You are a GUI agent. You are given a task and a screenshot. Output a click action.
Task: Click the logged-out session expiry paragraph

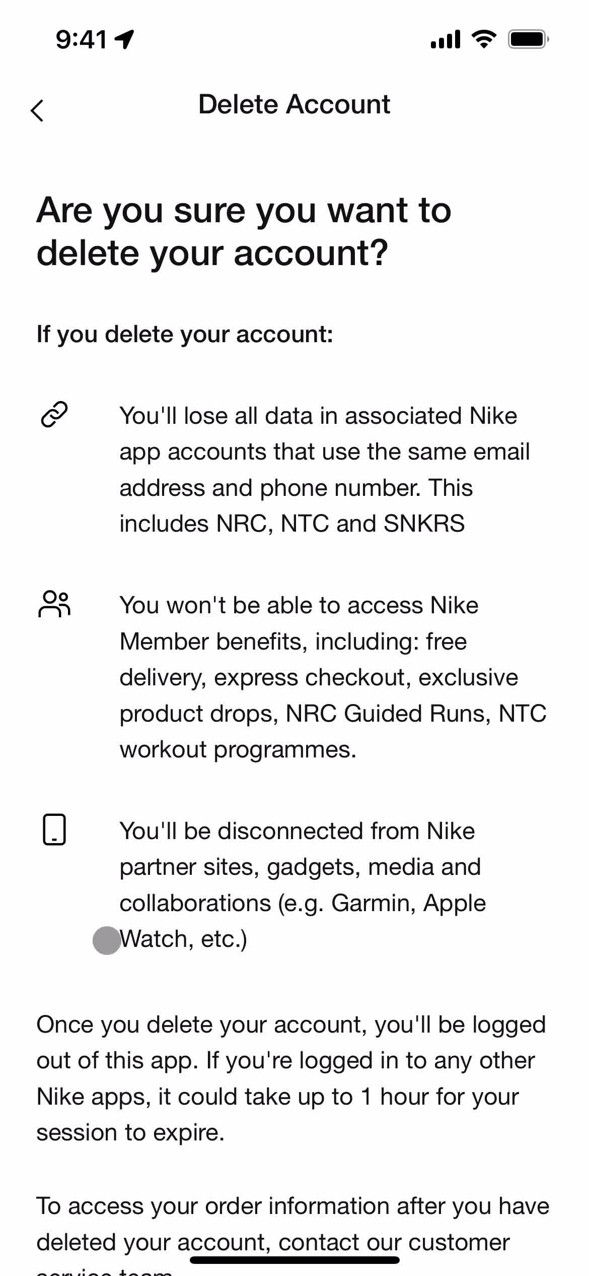(x=291, y=1078)
